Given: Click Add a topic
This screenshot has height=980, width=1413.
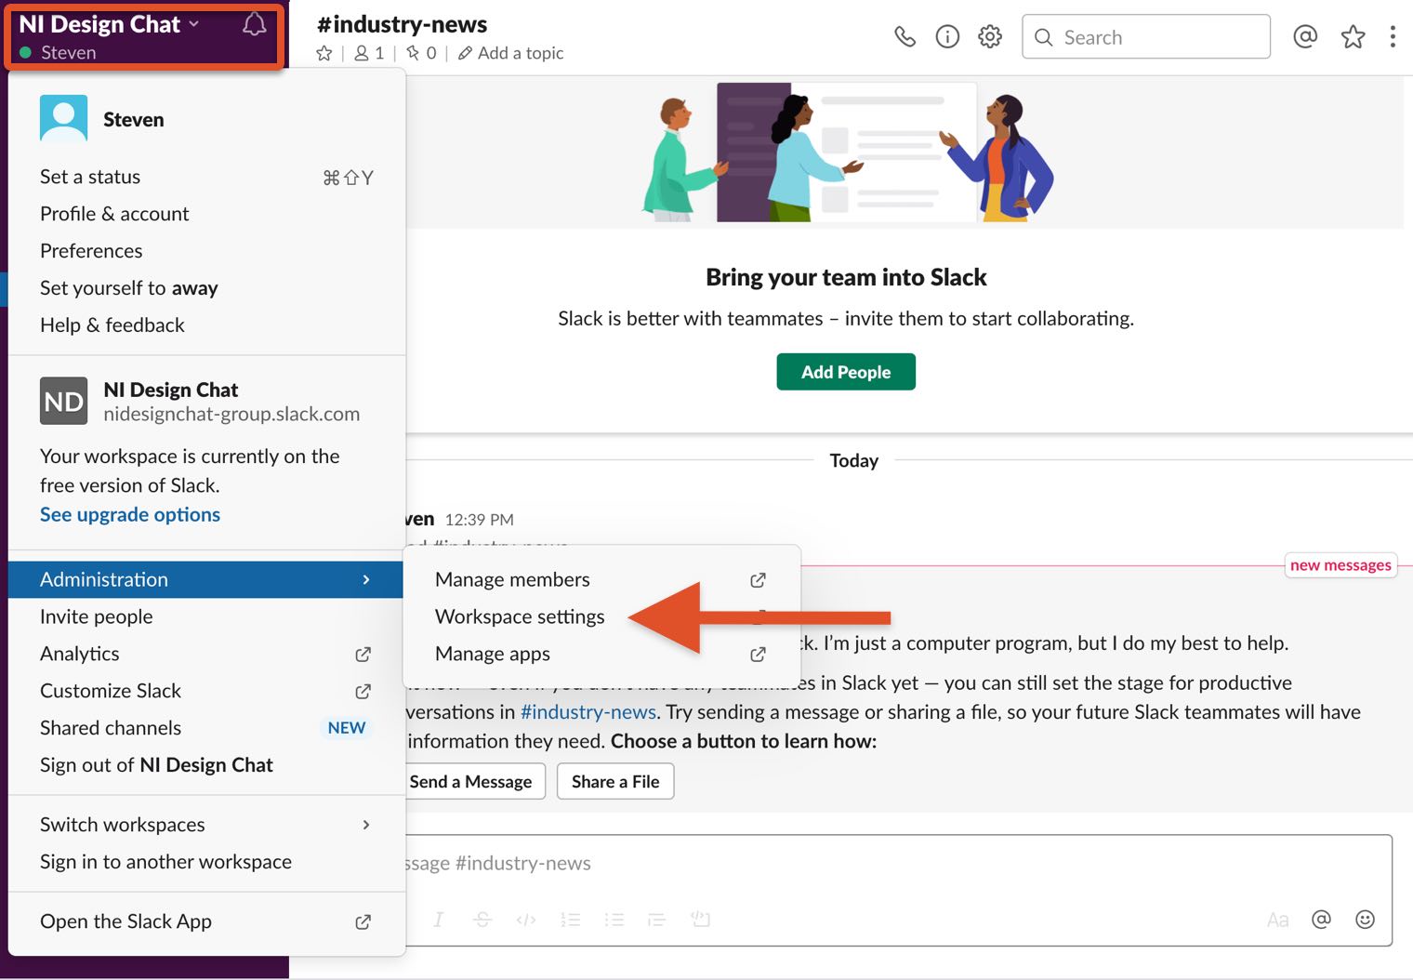Looking at the screenshot, I should pyautogui.click(x=510, y=54).
